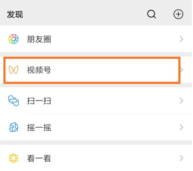The image size is (193, 171).
Task: Expand 朋友圈 using its right chevron
Action: pyautogui.click(x=182, y=39)
